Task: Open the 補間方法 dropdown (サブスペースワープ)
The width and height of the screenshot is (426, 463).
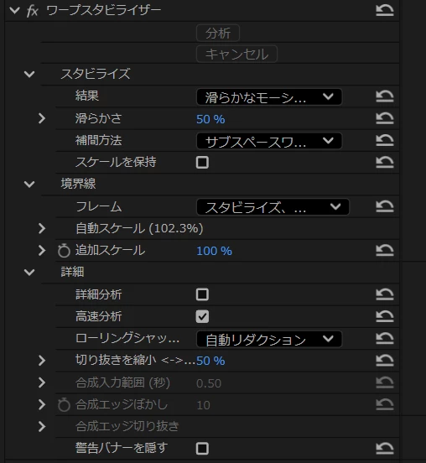Action: pyautogui.click(x=269, y=141)
